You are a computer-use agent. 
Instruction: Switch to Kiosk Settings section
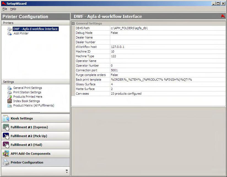pos(36,118)
